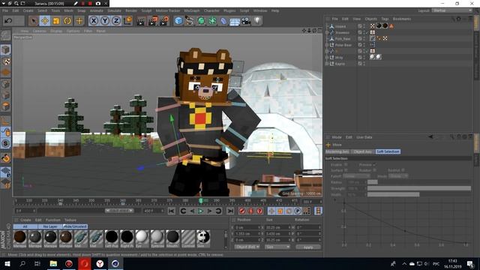Open the Object (Rel) coordinate mode dropdown
Image resolution: width=480 pixels, height=270 pixels.
point(247,247)
